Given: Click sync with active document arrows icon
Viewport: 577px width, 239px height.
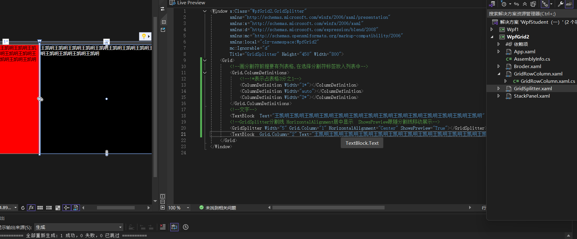Looking at the screenshot, I should [516, 4].
